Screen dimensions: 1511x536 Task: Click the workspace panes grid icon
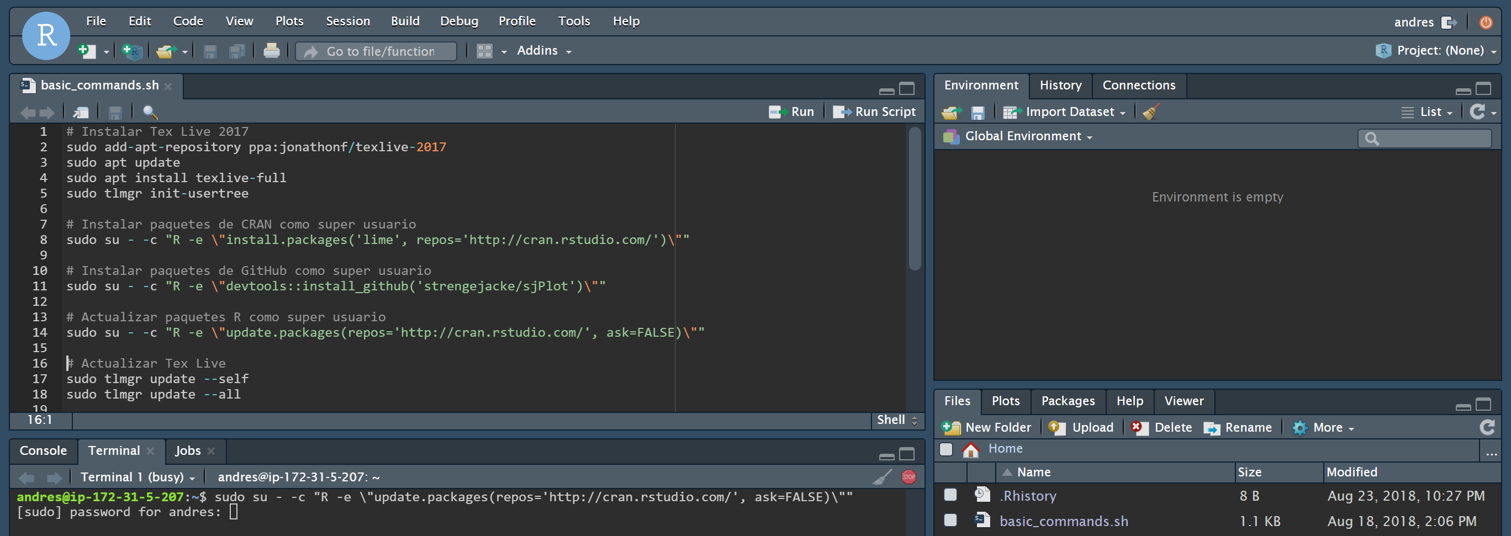[x=484, y=51]
